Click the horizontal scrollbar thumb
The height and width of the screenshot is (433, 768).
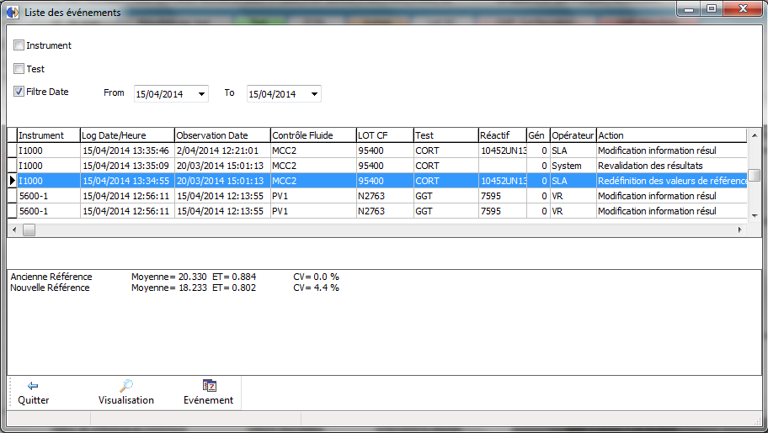point(29,230)
